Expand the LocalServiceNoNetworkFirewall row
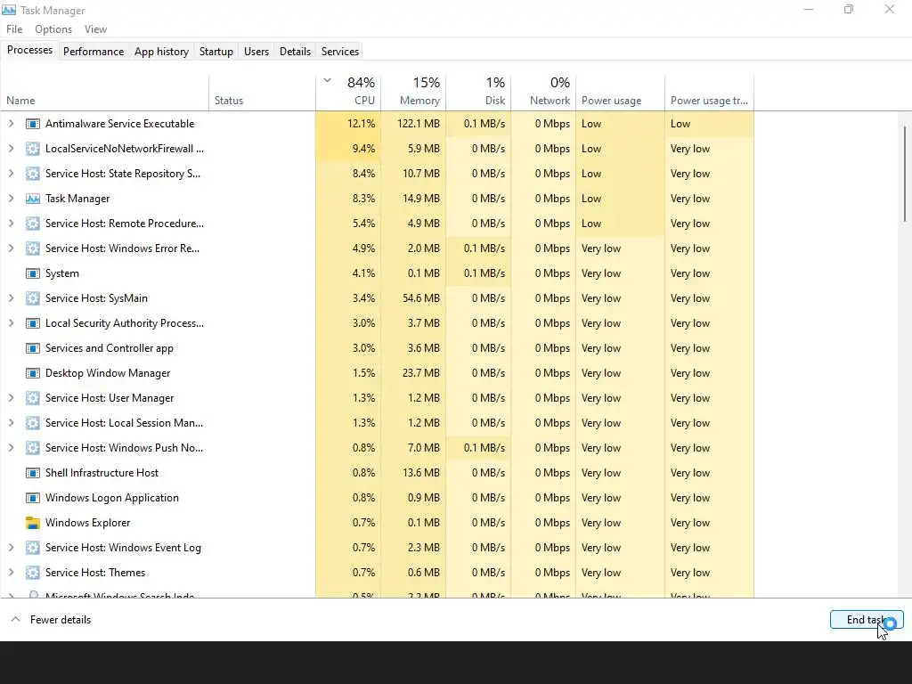 click(x=11, y=149)
